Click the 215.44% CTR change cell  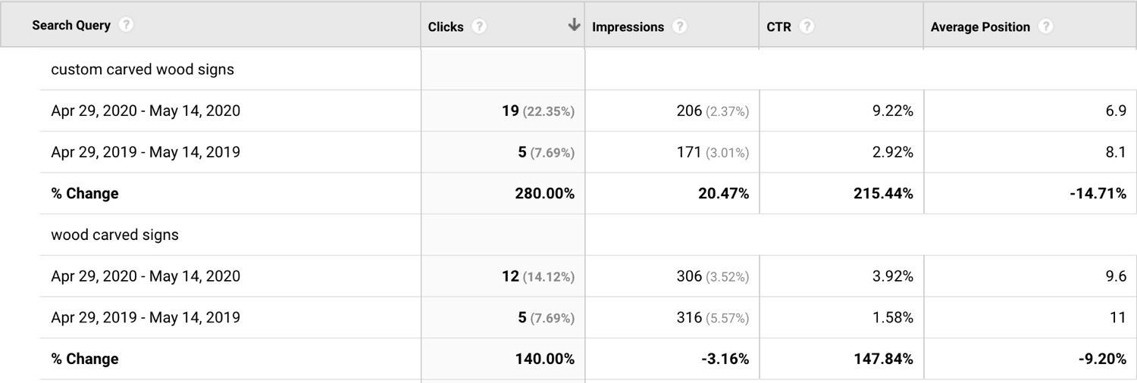pyautogui.click(x=884, y=194)
